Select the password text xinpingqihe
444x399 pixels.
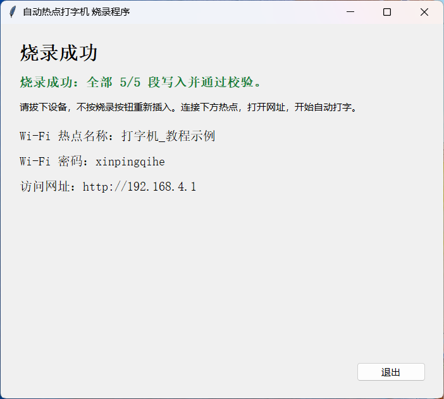130,162
